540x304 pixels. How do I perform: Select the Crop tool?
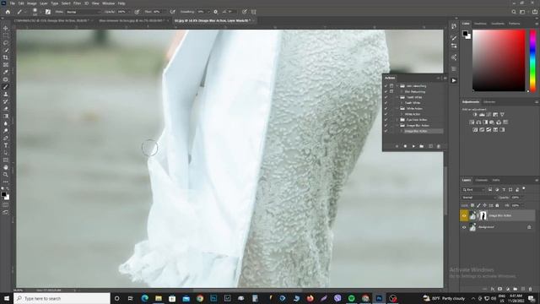point(6,57)
